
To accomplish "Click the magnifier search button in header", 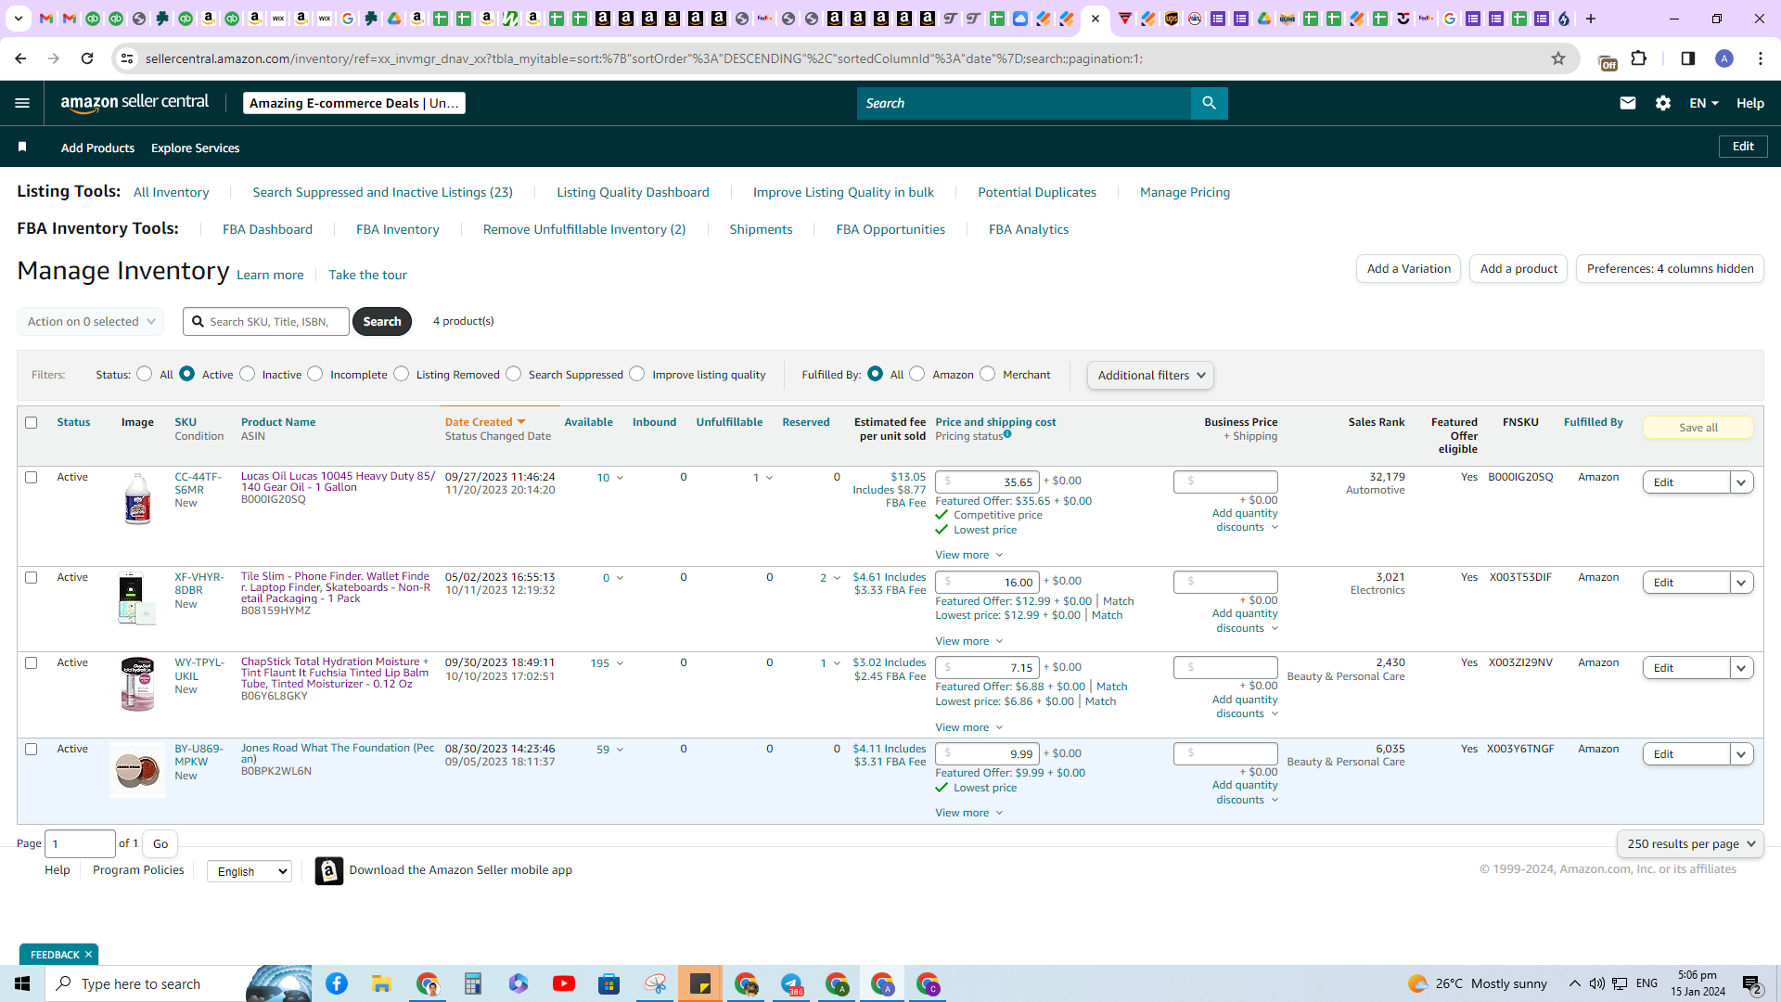I will pyautogui.click(x=1209, y=103).
